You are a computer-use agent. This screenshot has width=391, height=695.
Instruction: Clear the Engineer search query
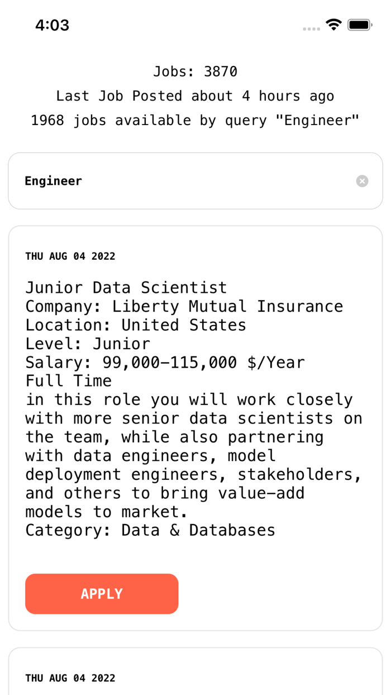363,181
